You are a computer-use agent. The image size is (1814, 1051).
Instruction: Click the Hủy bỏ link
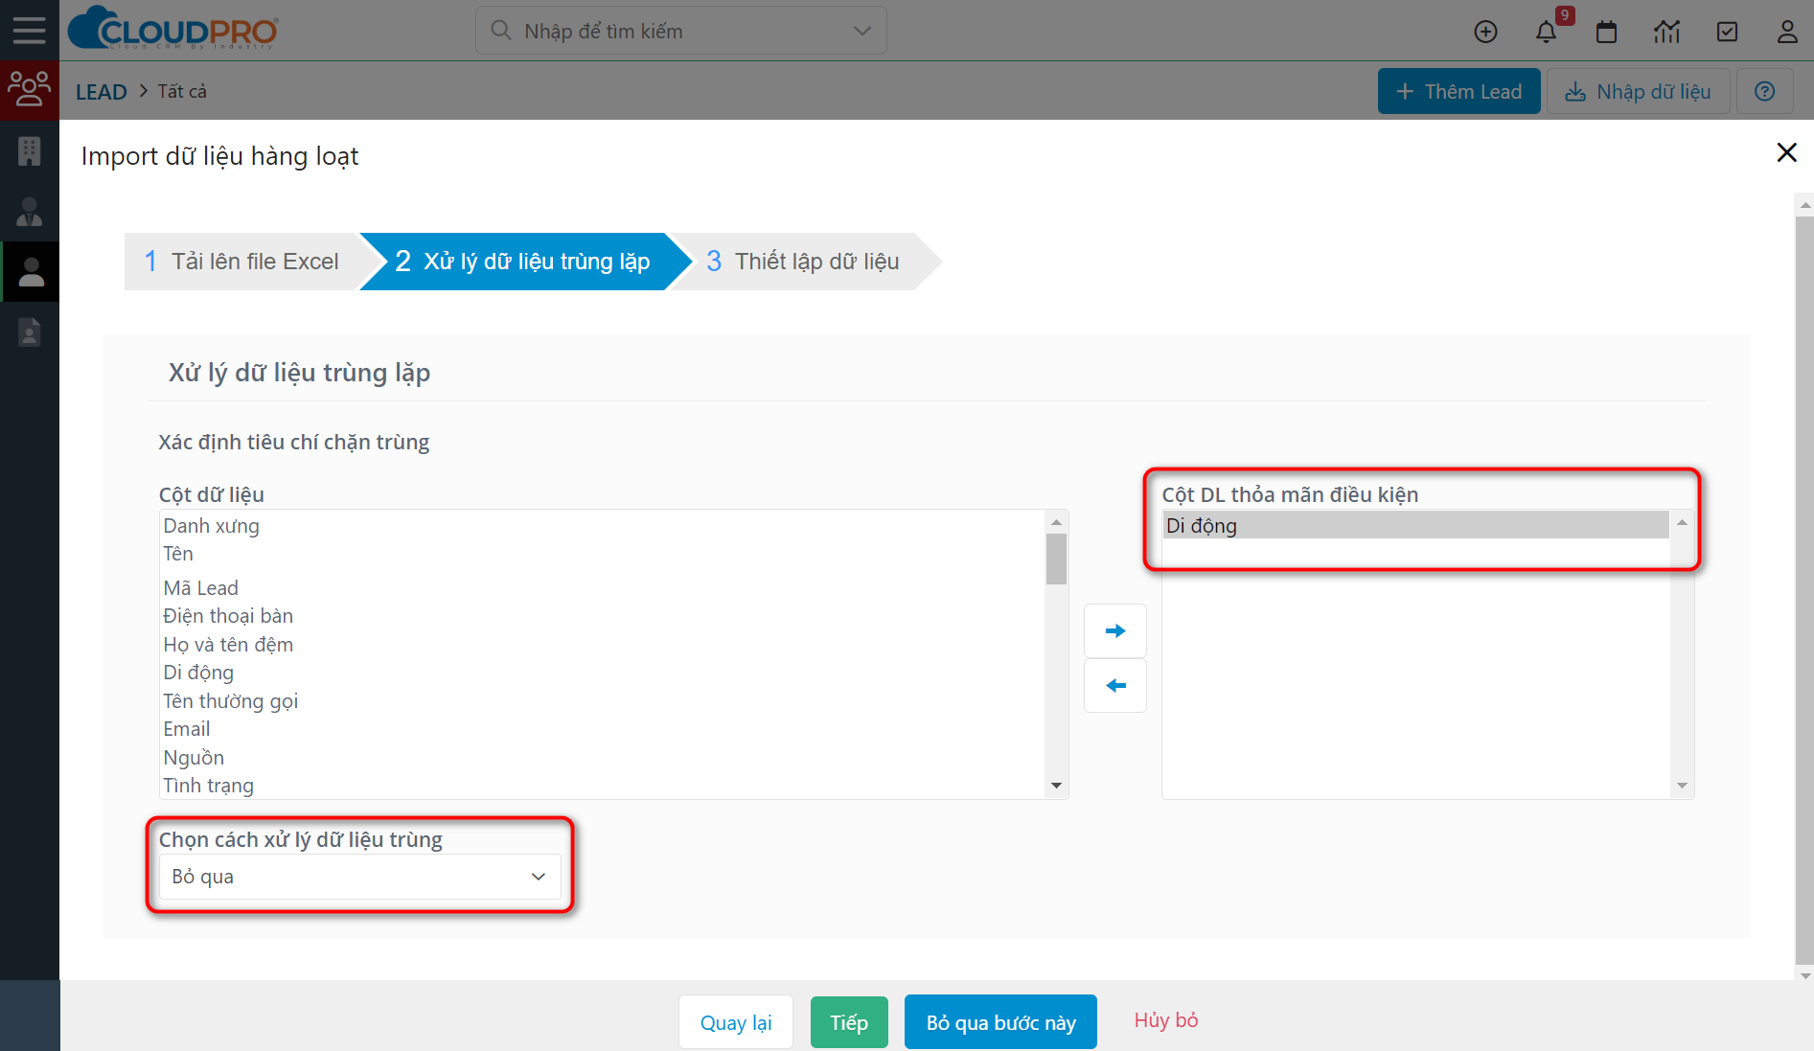[x=1166, y=1020]
